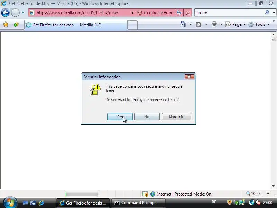Select the Get Firefox for desktop tab

coord(76,25)
